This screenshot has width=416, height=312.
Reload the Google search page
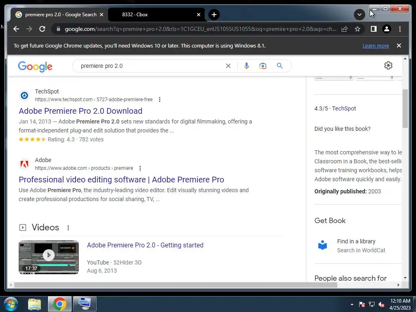coord(42,29)
